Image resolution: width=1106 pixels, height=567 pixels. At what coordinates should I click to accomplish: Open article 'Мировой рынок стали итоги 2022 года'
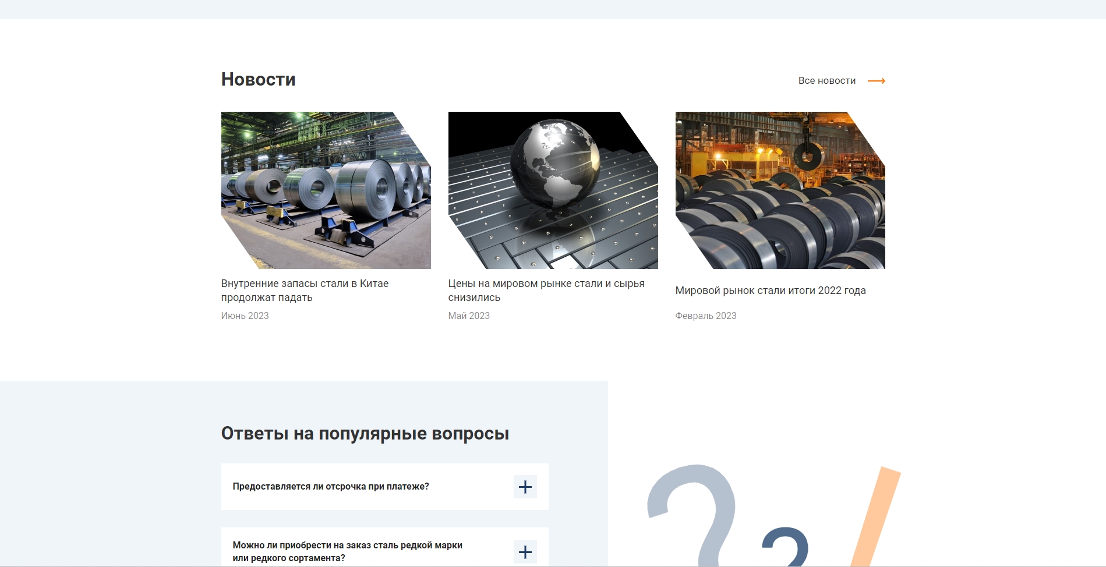pos(770,290)
